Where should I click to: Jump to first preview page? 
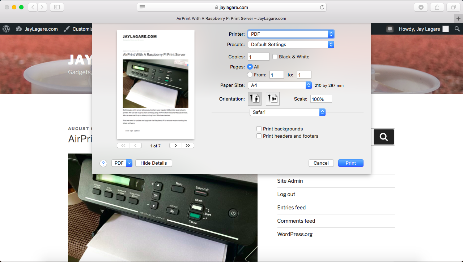tap(123, 146)
